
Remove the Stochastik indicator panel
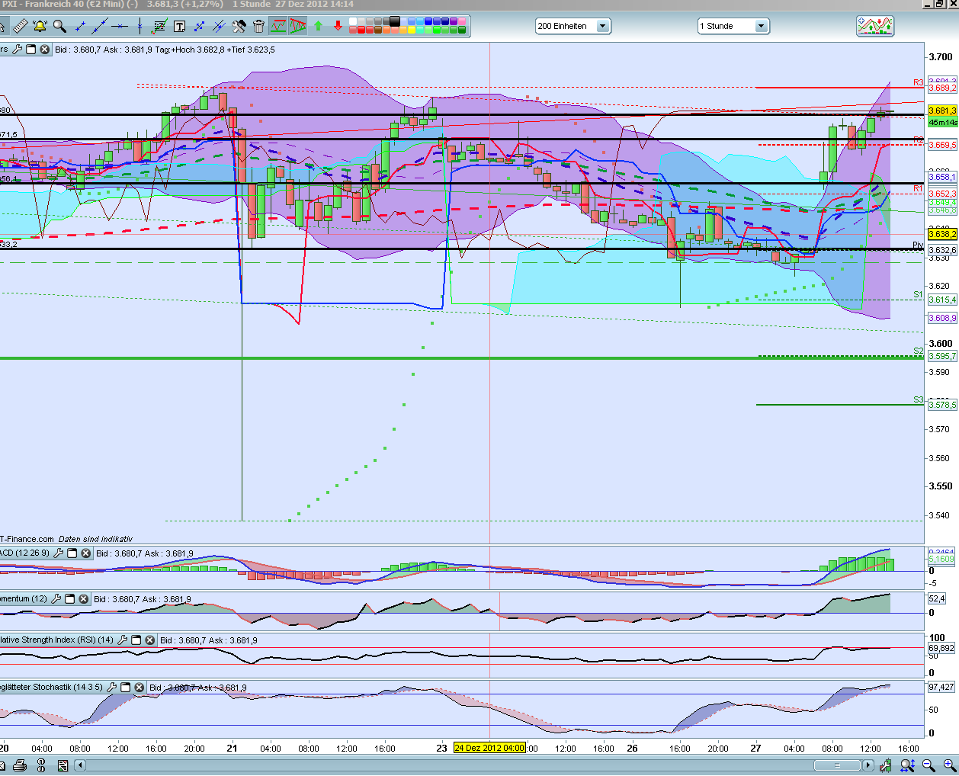[x=140, y=688]
